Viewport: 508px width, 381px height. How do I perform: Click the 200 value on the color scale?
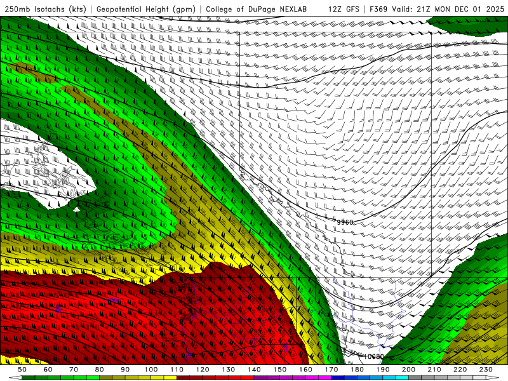coord(408,370)
